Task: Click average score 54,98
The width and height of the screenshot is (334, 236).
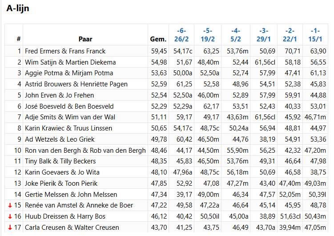Action: (x=159, y=62)
